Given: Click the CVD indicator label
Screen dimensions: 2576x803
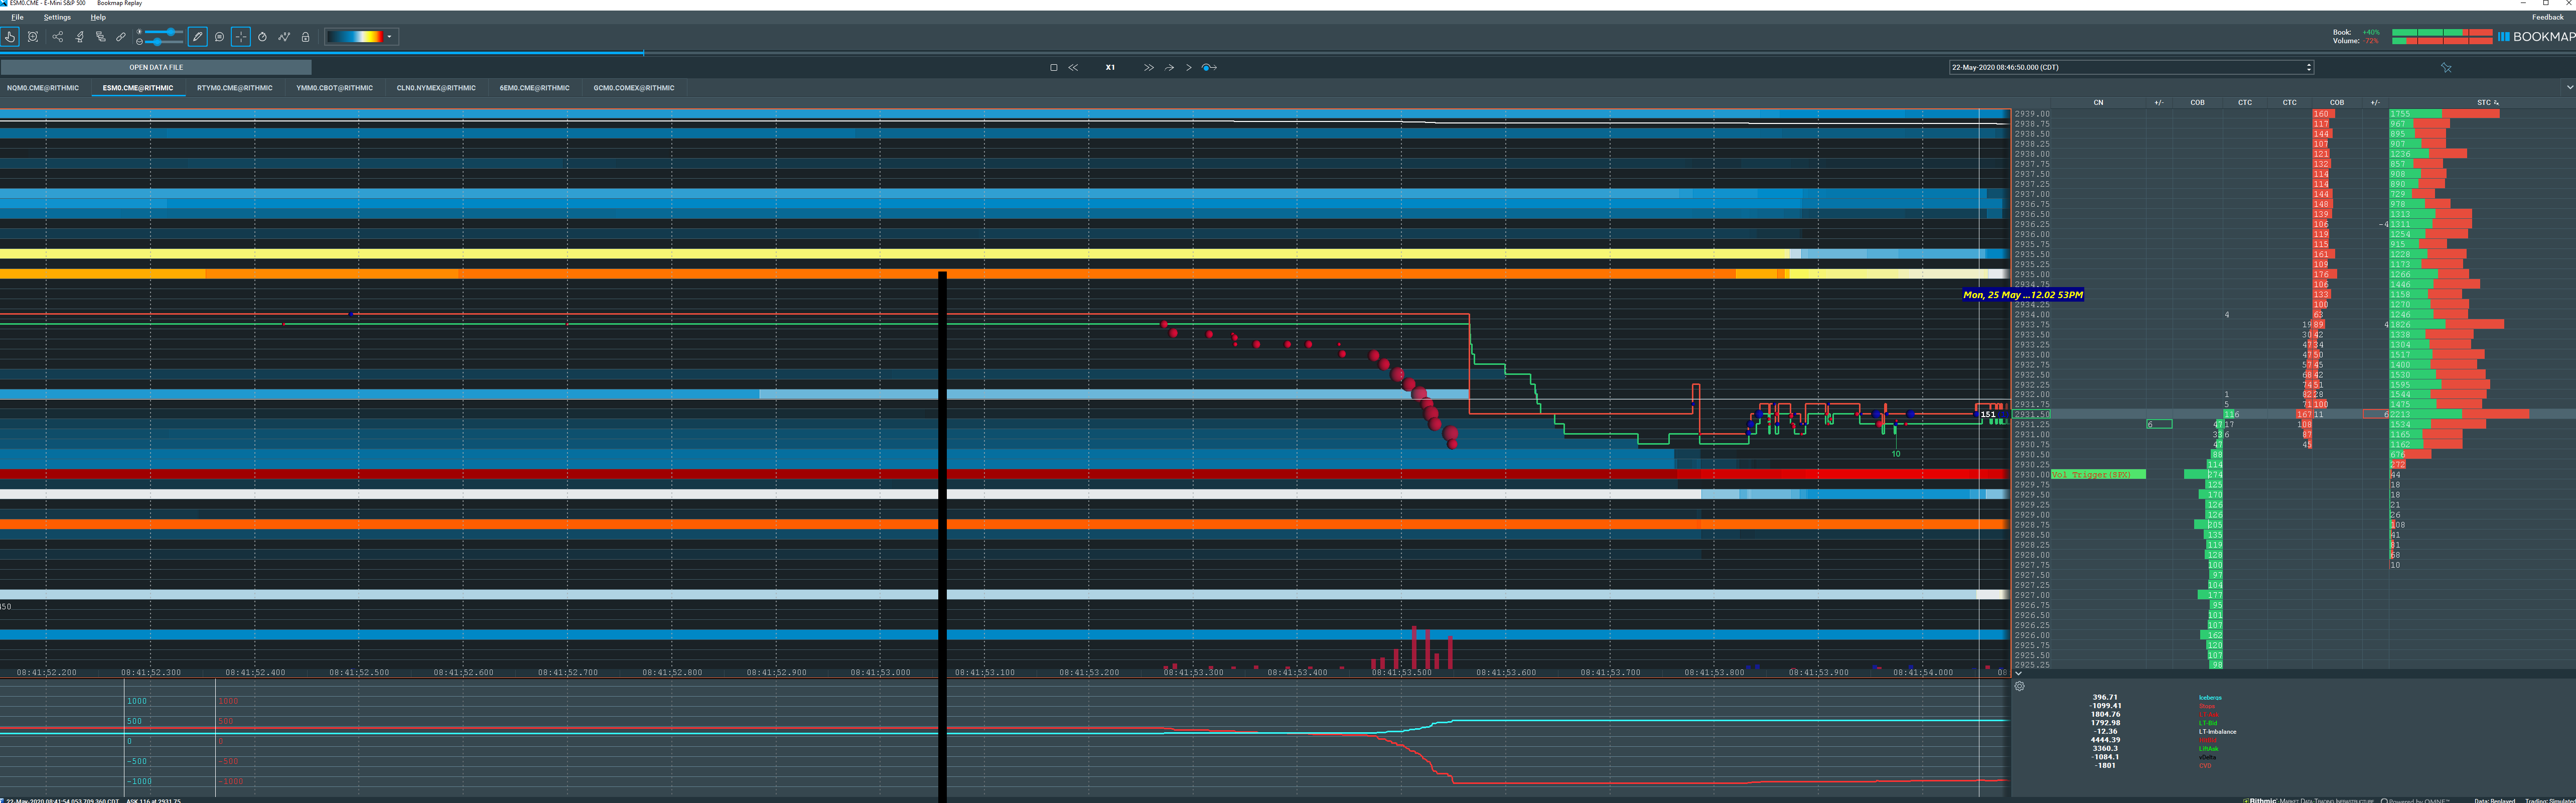Looking at the screenshot, I should click(x=2205, y=765).
